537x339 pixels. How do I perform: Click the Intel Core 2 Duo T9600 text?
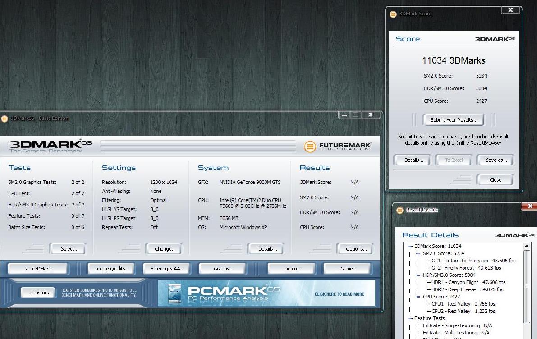click(x=253, y=203)
